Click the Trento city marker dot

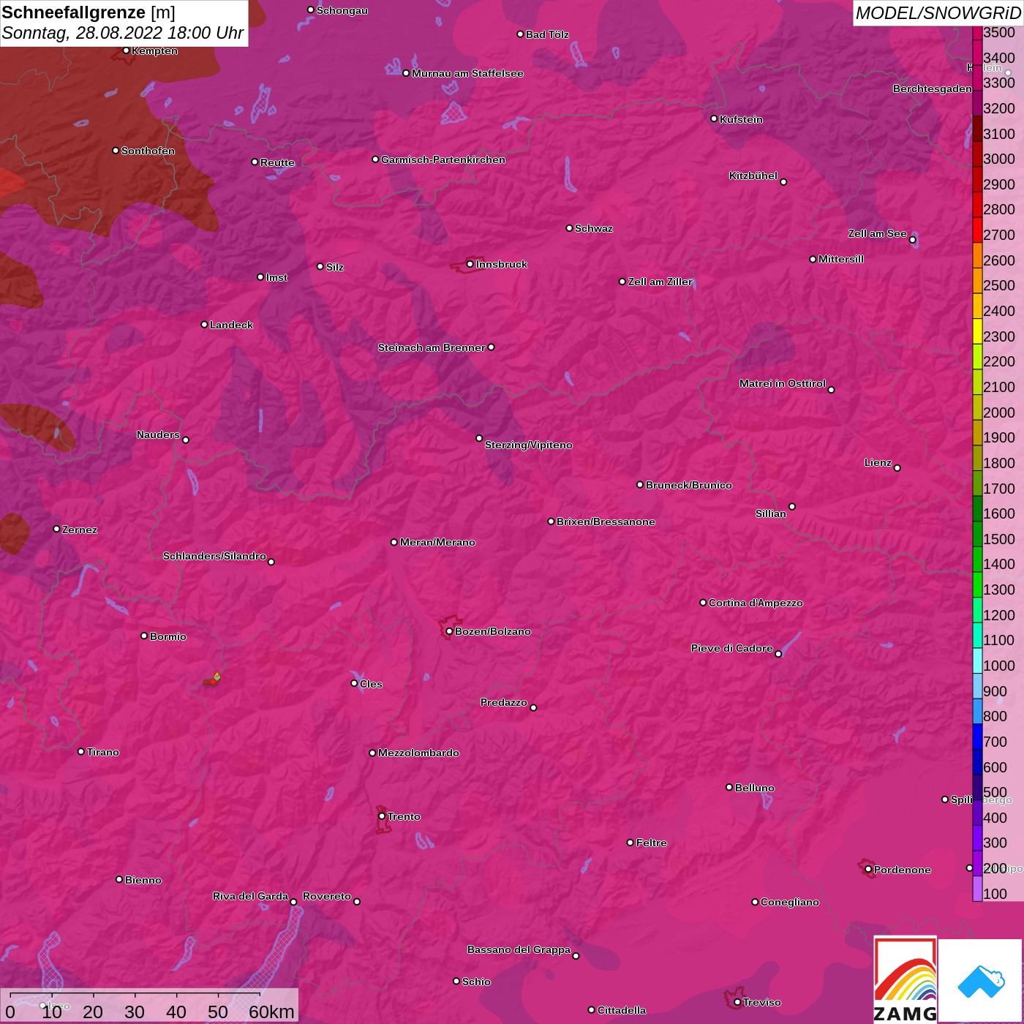coord(382,816)
